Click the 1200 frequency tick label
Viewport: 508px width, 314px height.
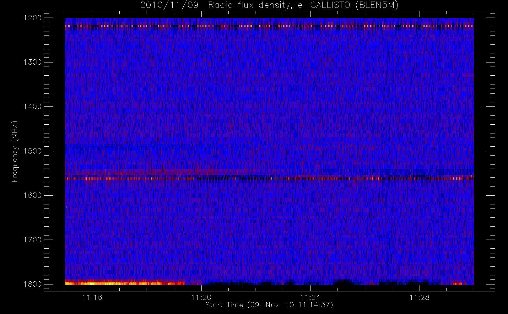point(33,18)
